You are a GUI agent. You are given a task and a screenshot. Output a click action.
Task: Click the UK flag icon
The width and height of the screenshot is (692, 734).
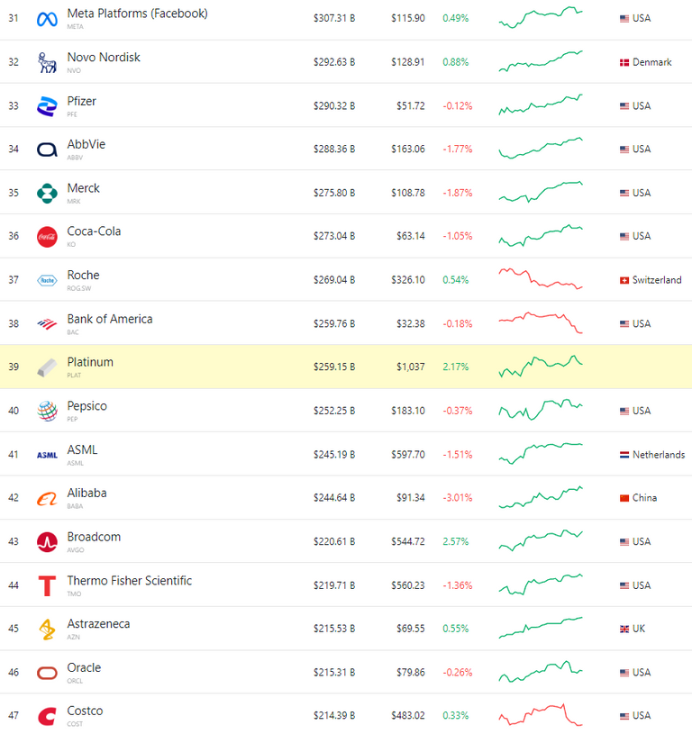pos(624,630)
